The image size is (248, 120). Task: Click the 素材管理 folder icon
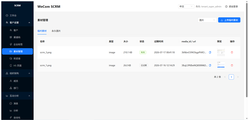click(x=11, y=52)
